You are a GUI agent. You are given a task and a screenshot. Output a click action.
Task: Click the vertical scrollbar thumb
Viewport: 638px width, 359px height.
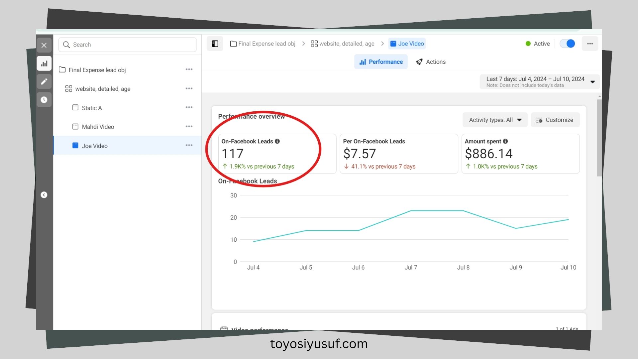pos(599,138)
